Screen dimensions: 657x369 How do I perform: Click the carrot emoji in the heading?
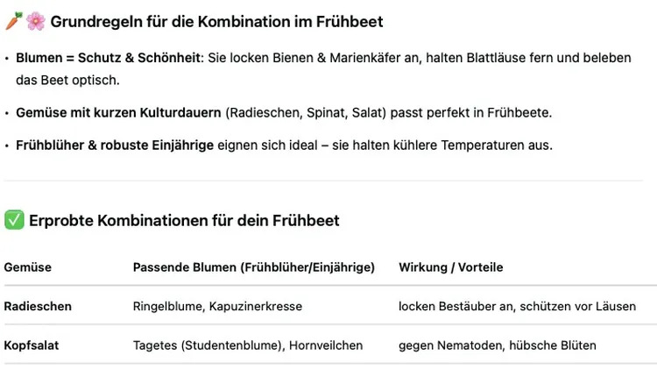pos(13,21)
